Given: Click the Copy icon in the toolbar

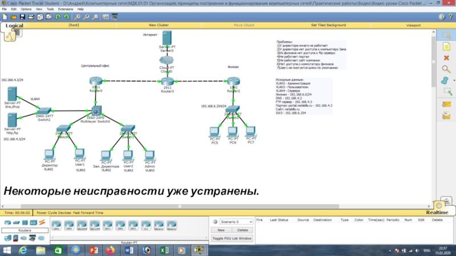Looking at the screenshot, I should 40,17.
